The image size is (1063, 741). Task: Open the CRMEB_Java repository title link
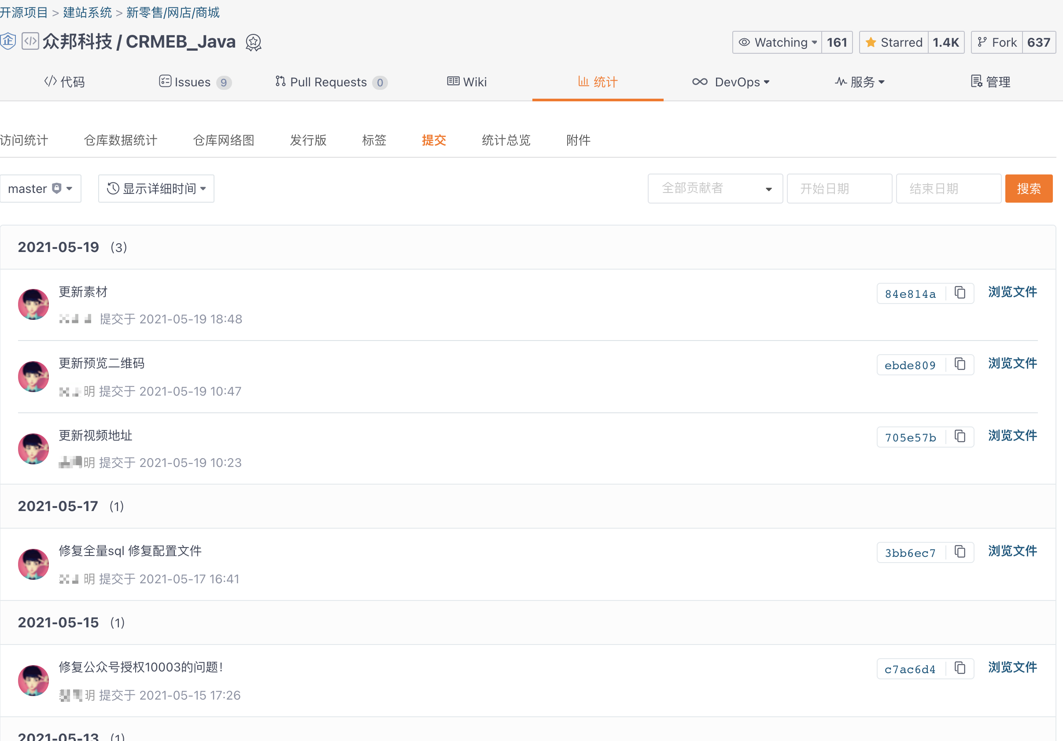click(x=181, y=42)
